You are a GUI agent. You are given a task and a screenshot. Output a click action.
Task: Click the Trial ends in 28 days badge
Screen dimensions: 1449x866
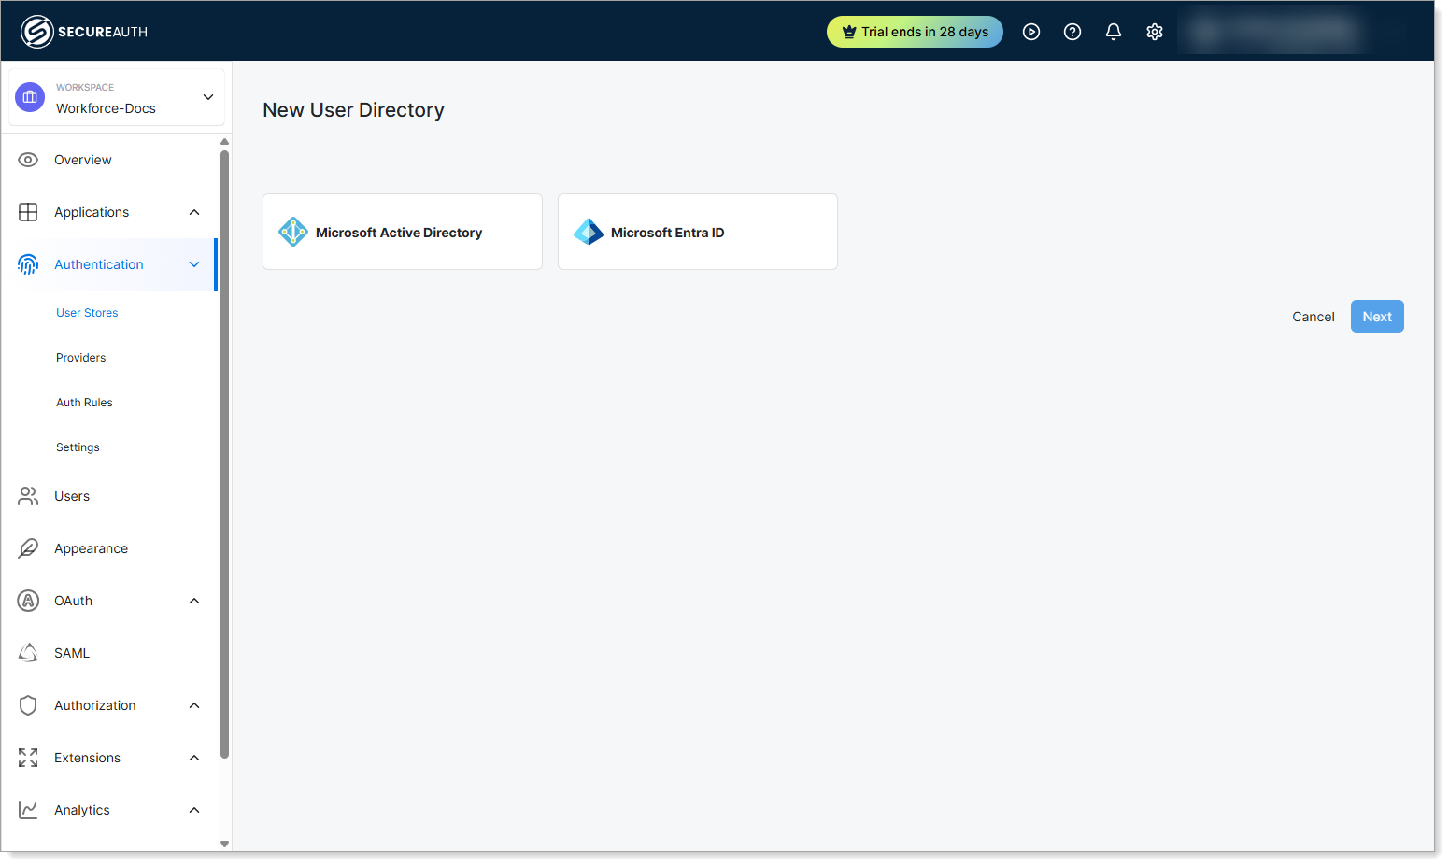[915, 32]
